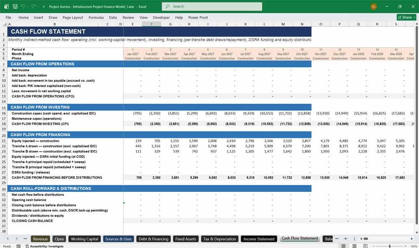This screenshot has height=248, width=419.
Task: Select the Net income label cell
Action: 20,70
